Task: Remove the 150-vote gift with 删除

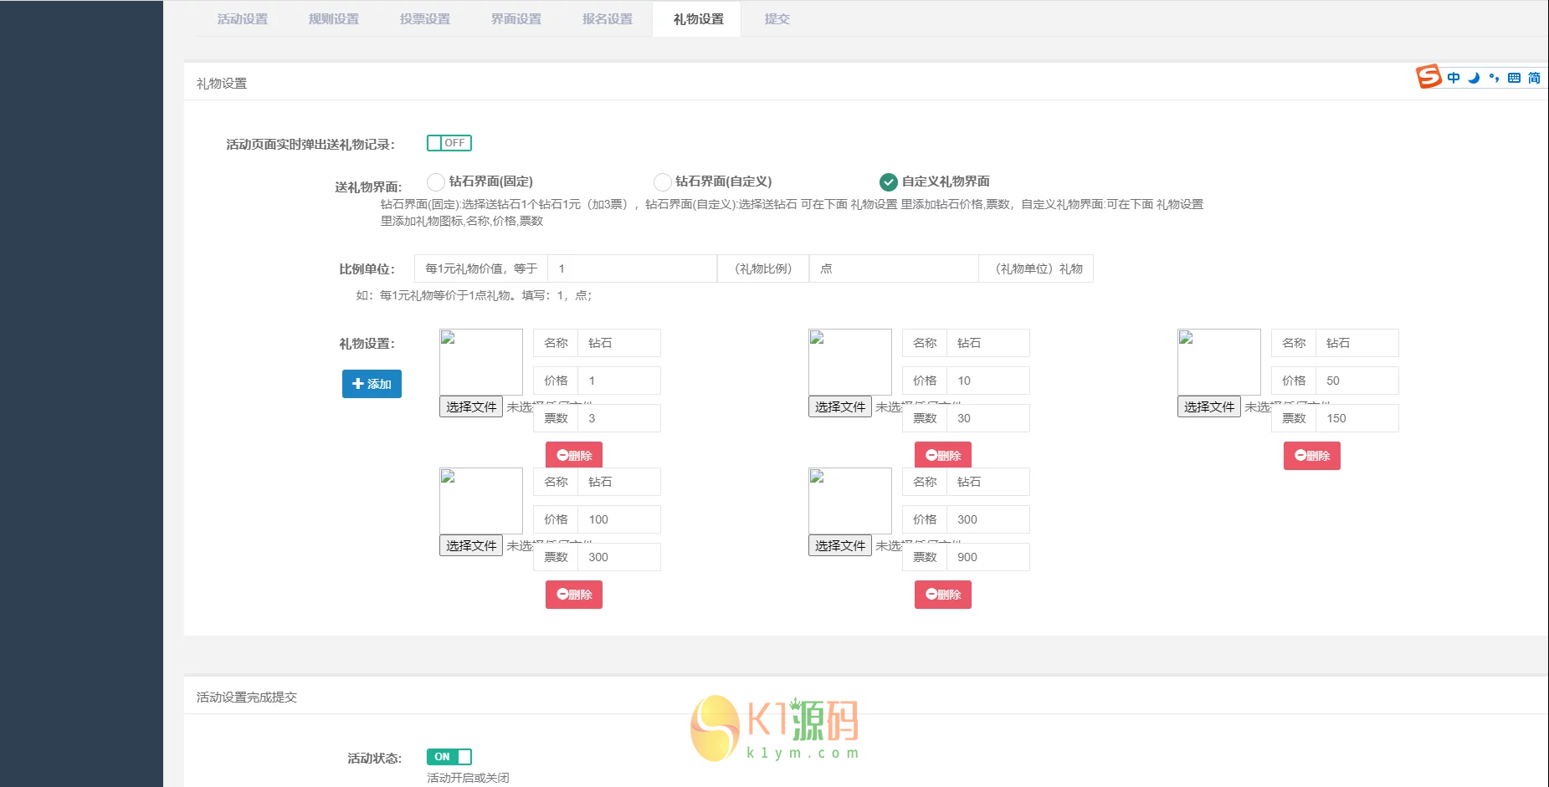Action: (x=1311, y=456)
